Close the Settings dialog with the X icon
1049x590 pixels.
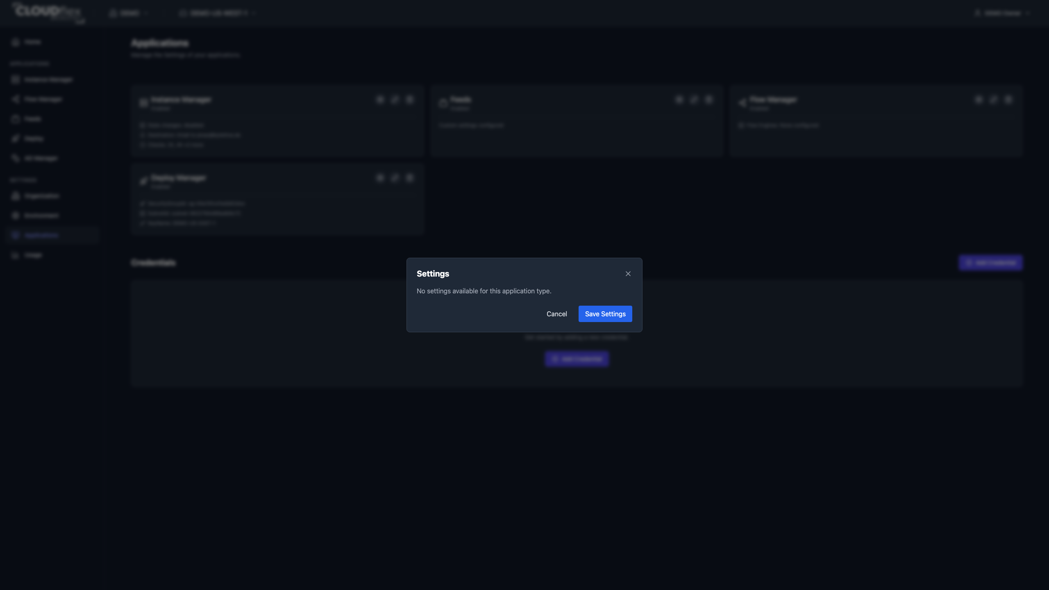tap(628, 274)
